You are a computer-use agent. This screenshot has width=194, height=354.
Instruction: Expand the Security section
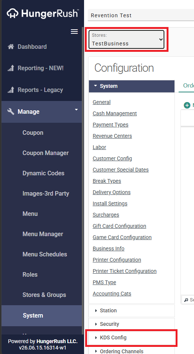click(x=132, y=324)
